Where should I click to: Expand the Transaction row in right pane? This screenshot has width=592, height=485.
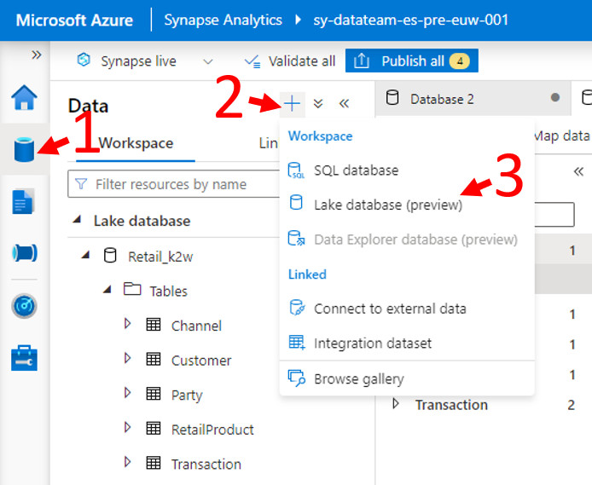(396, 403)
